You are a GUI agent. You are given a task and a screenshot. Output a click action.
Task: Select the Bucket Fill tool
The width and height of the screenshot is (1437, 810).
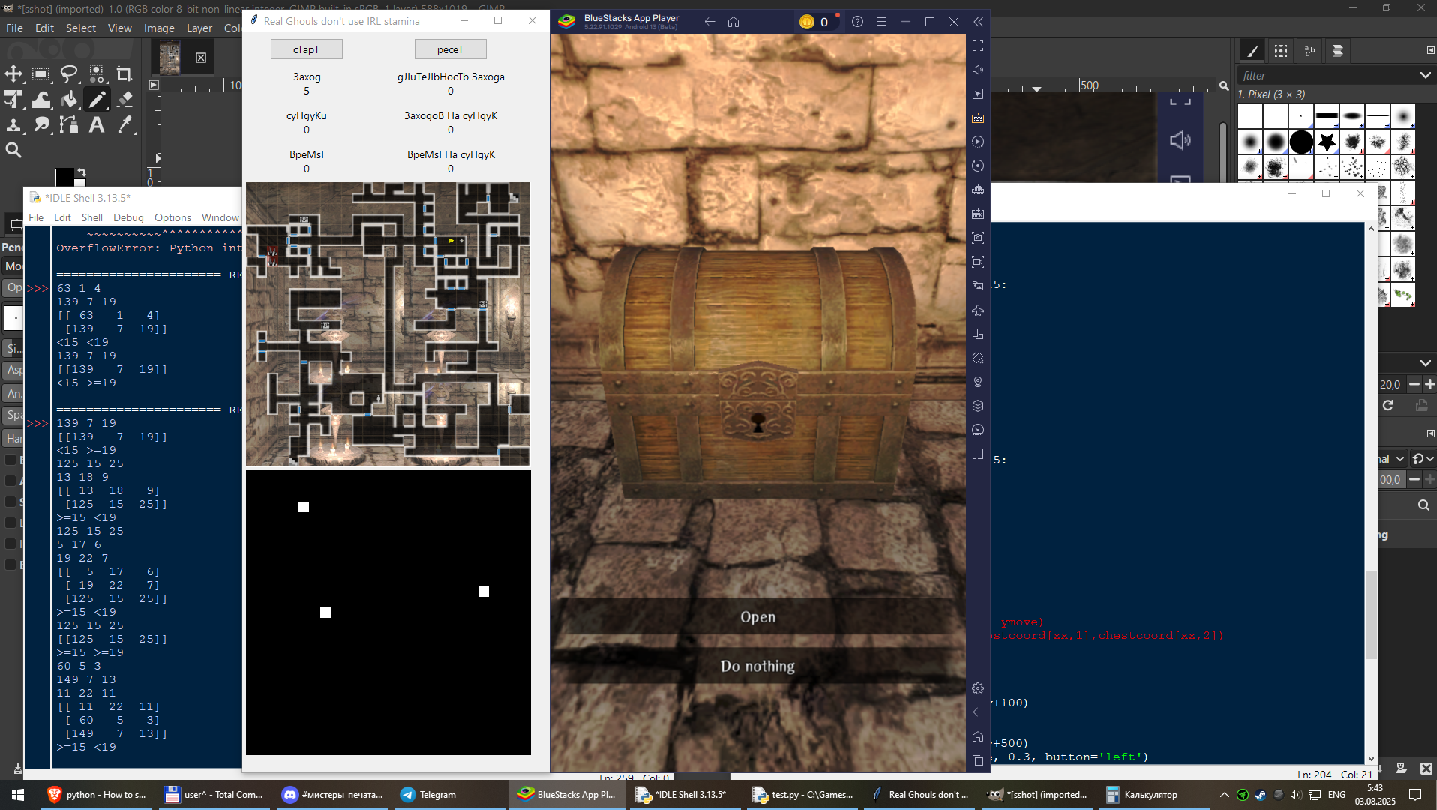click(x=69, y=99)
